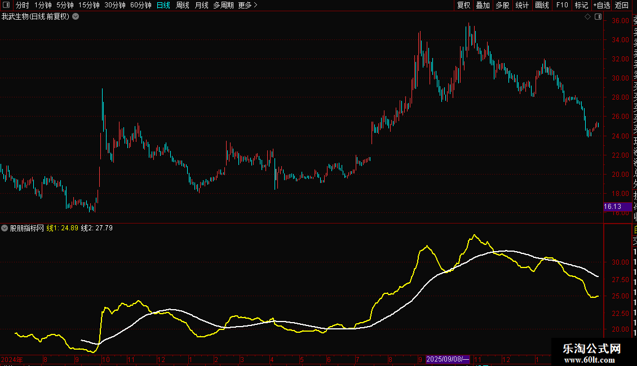Viewport: 637px width, 366px height.
Task: Expand the 我武生物 chart title dropdown
Action: (x=76, y=17)
